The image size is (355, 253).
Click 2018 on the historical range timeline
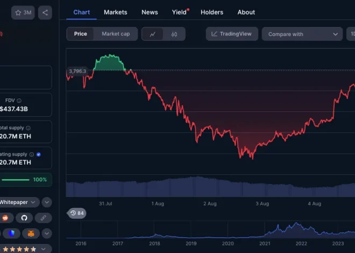click(x=154, y=243)
